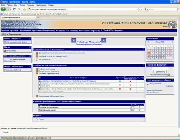Click the stop loading X icon
This screenshot has width=180, height=140.
click(19, 9)
